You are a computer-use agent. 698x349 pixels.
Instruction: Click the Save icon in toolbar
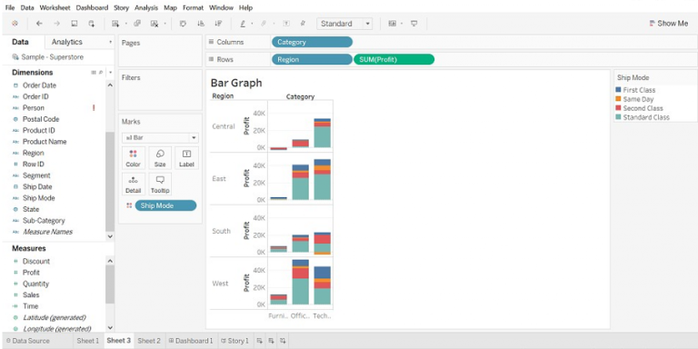coord(75,24)
